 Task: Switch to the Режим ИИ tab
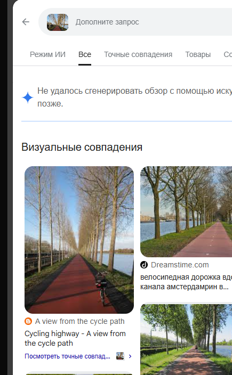point(47,54)
